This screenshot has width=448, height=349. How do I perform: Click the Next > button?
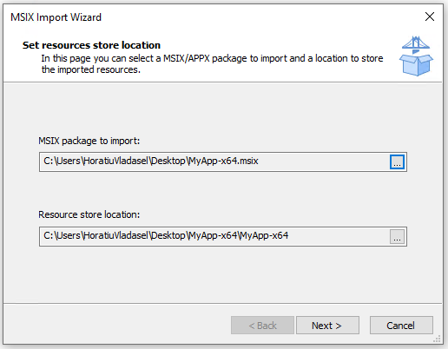pyautogui.click(x=327, y=326)
